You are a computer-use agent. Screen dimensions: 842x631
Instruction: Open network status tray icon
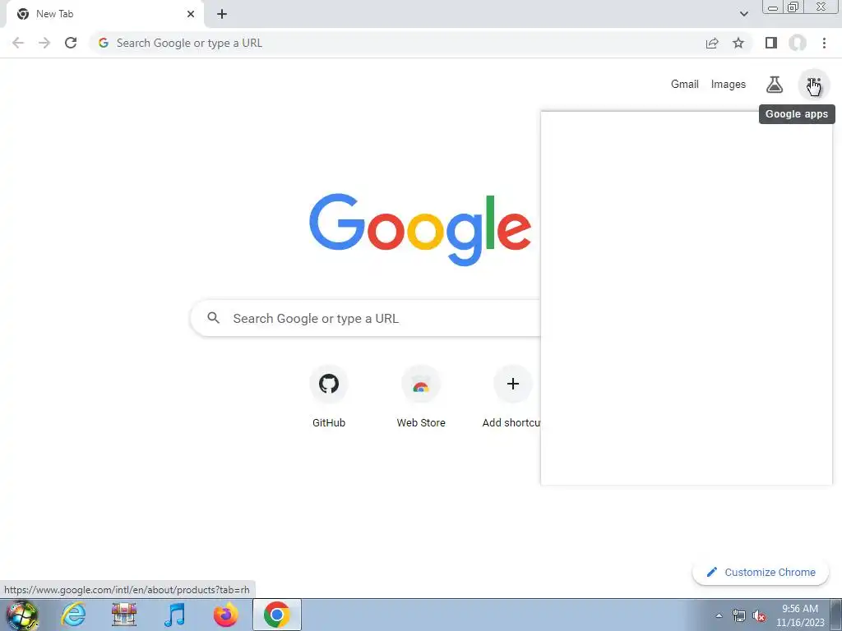(x=739, y=616)
